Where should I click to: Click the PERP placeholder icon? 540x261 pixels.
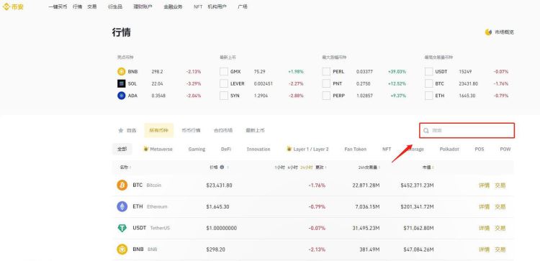[x=326, y=96]
